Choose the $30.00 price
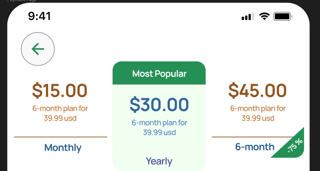320x171 pixels. [159, 104]
